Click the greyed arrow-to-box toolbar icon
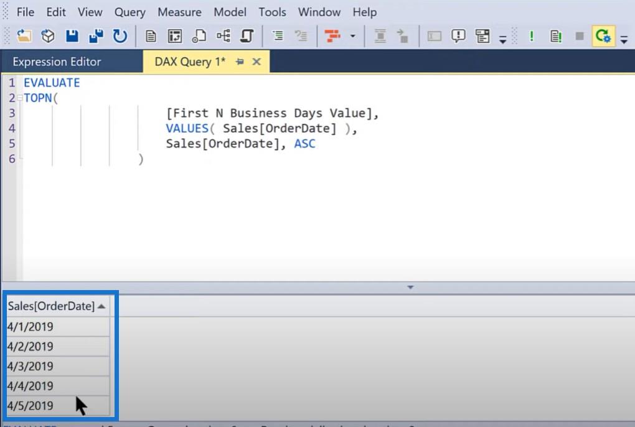Screen dimensions: 635x427 click(x=402, y=36)
